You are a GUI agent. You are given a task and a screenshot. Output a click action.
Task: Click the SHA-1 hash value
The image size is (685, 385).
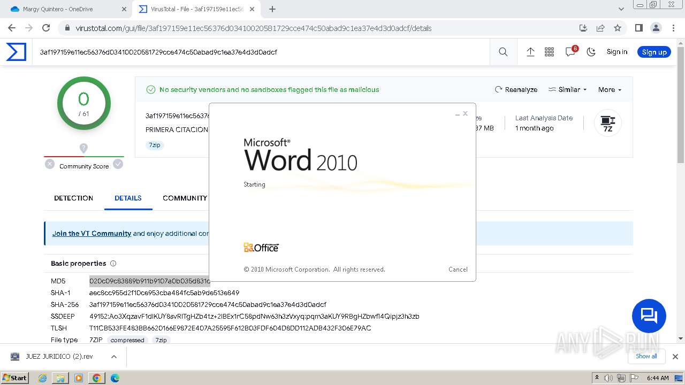point(164,293)
